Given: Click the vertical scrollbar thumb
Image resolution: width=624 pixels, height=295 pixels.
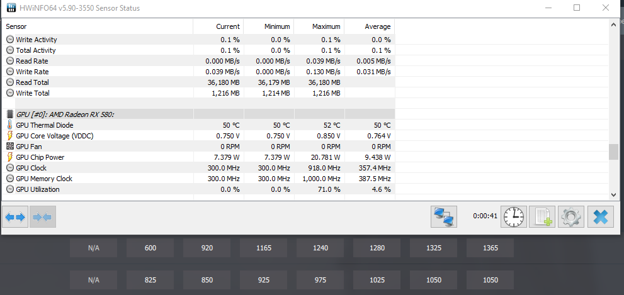Looking at the screenshot, I should coord(614,152).
